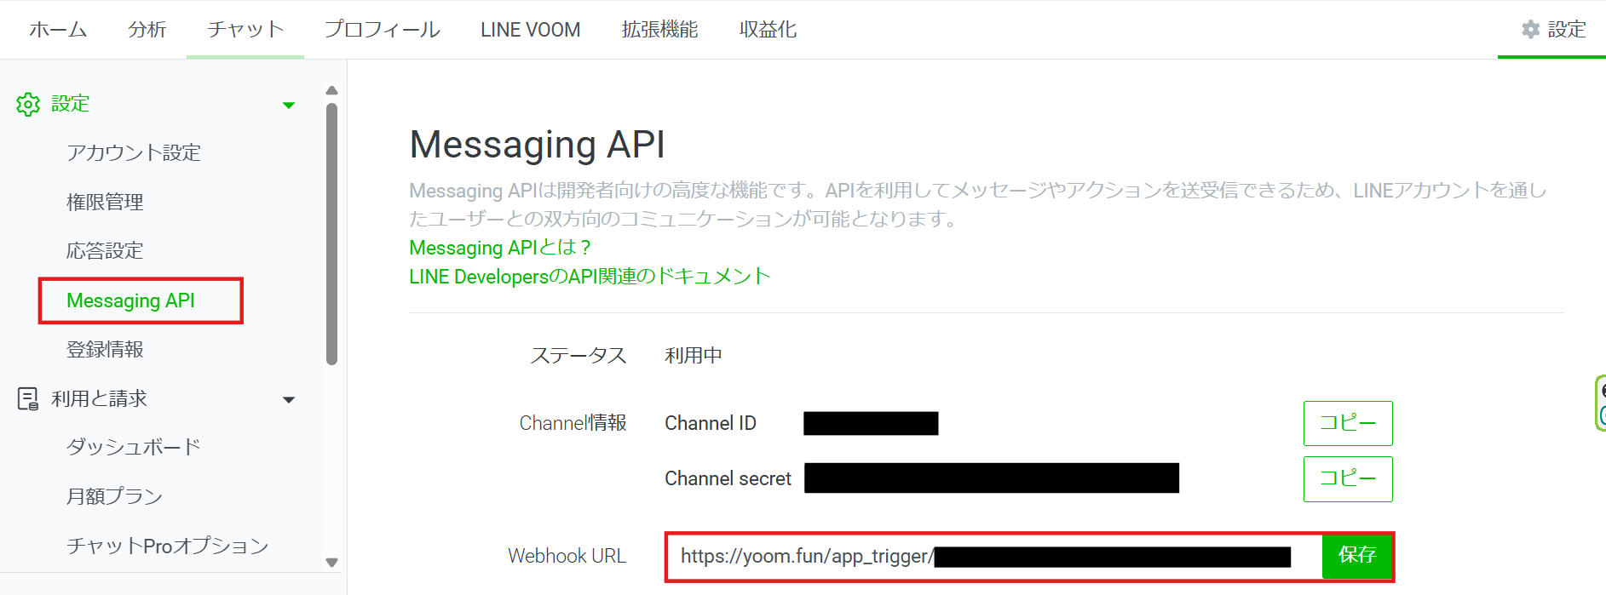This screenshot has height=595, width=1606.
Task: Open the LINE VOOM tab
Action: click(530, 30)
